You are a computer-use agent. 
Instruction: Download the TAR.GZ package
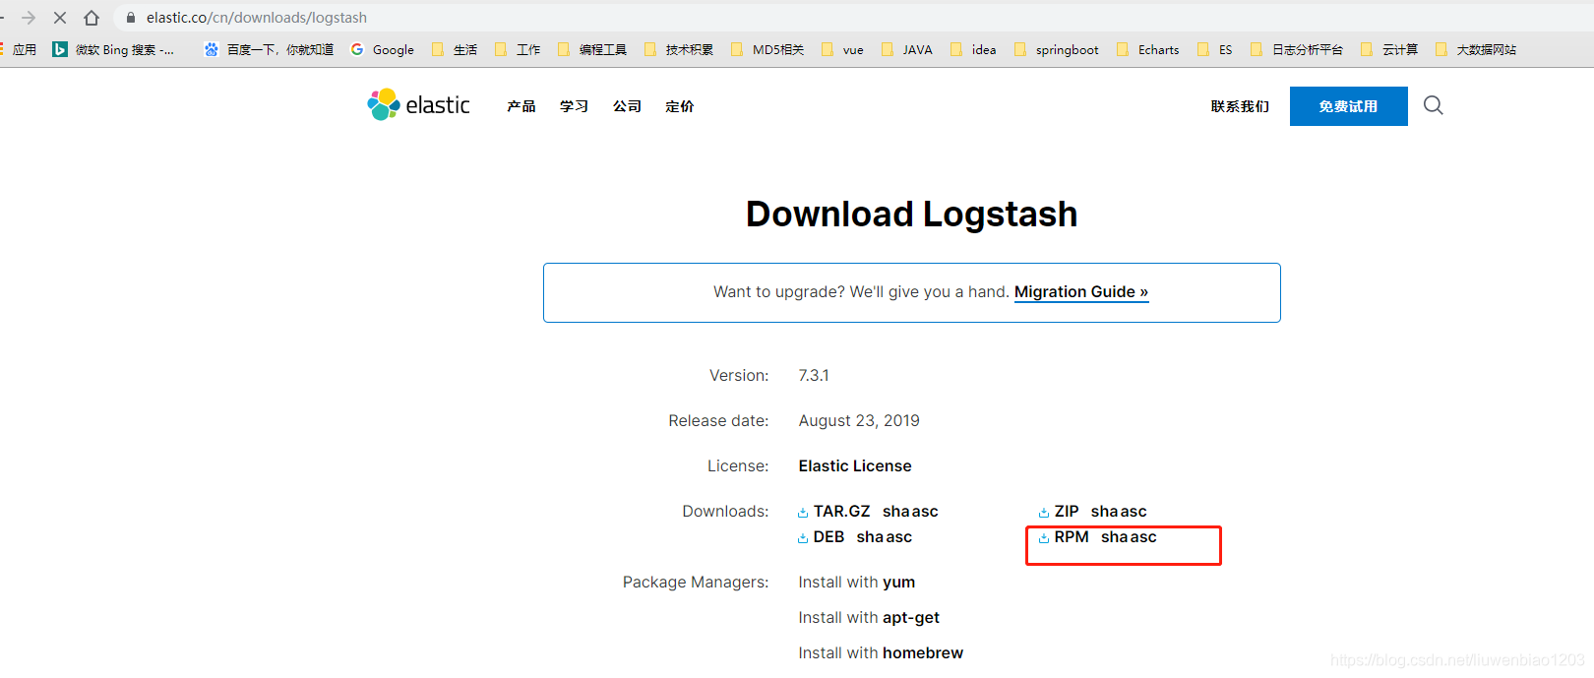[842, 512]
